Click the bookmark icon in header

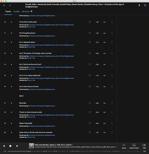[x=139, y=5]
